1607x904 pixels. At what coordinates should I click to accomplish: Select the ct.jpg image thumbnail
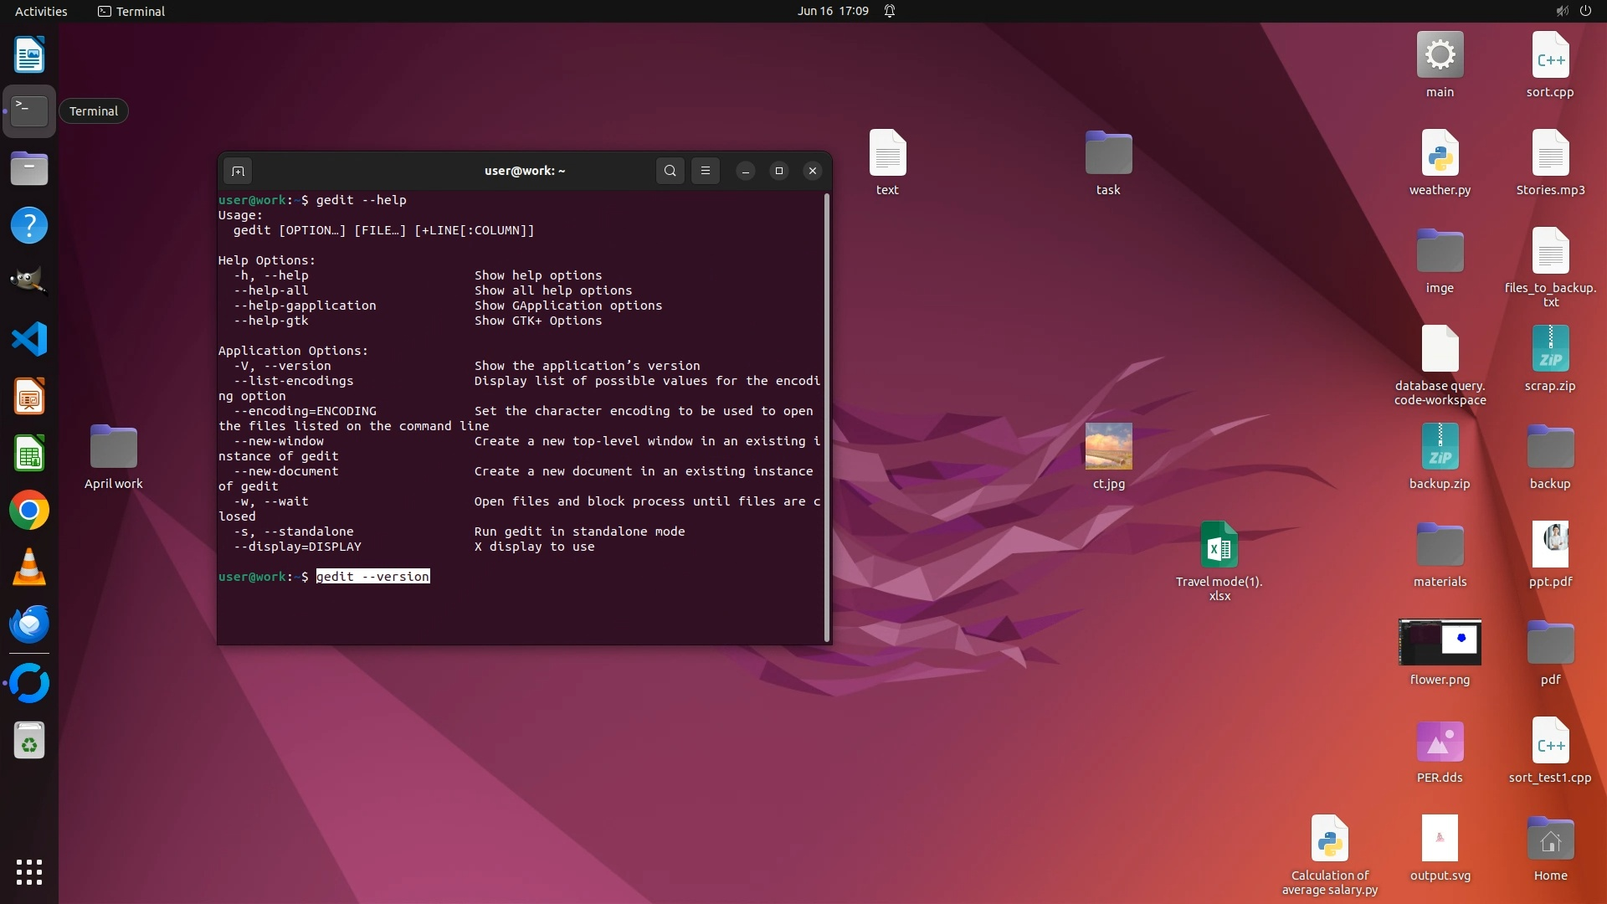1108,447
